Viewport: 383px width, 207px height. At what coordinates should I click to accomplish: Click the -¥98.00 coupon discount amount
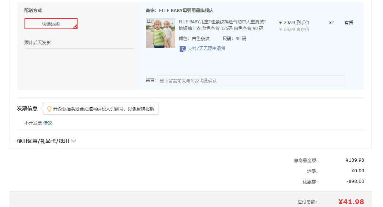(355, 181)
